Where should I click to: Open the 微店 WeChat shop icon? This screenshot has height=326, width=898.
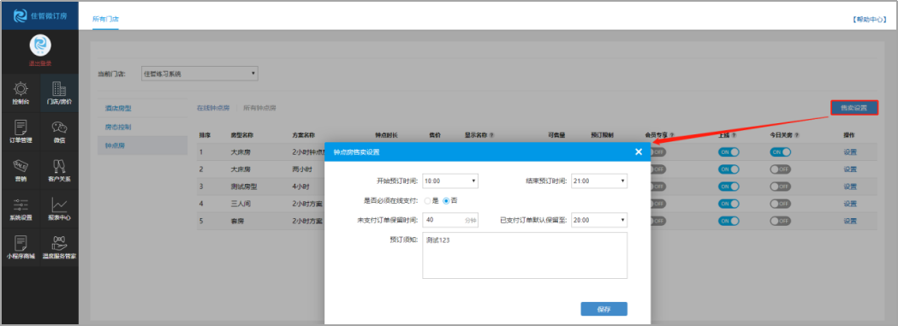59,132
